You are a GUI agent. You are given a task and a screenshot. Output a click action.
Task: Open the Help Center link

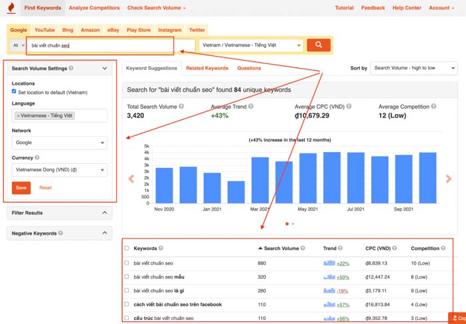(407, 8)
